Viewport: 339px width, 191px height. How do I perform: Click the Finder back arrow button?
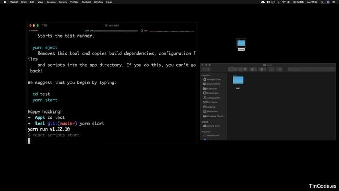[204, 70]
